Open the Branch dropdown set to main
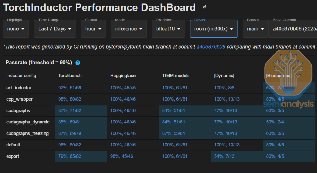Image resolution: width=317 pixels, height=173 pixels. pos(255,29)
